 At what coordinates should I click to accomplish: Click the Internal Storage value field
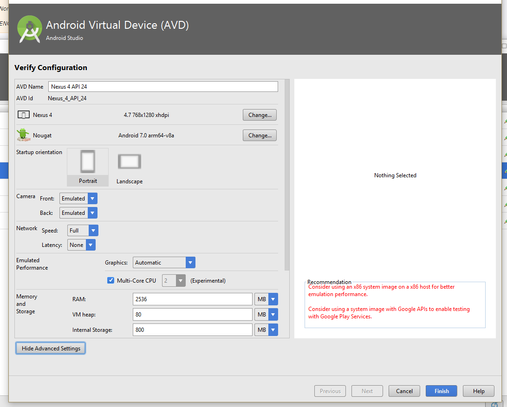tap(192, 330)
